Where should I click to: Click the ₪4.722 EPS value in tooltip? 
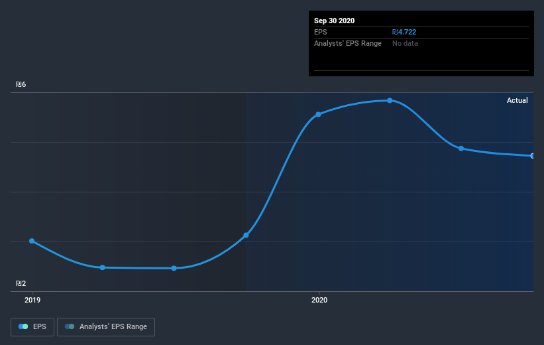pyautogui.click(x=404, y=32)
